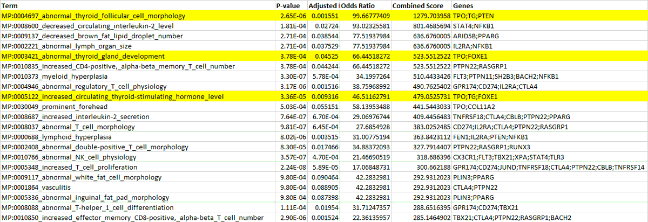
Task: Select P-value cell 2.24E-08
Action: pos(291,167)
